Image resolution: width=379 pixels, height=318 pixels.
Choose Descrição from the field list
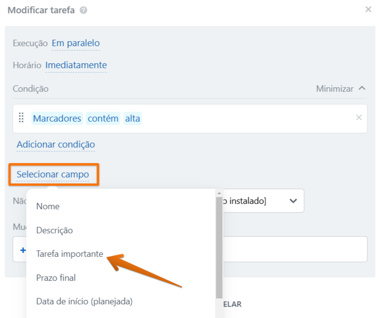54,230
